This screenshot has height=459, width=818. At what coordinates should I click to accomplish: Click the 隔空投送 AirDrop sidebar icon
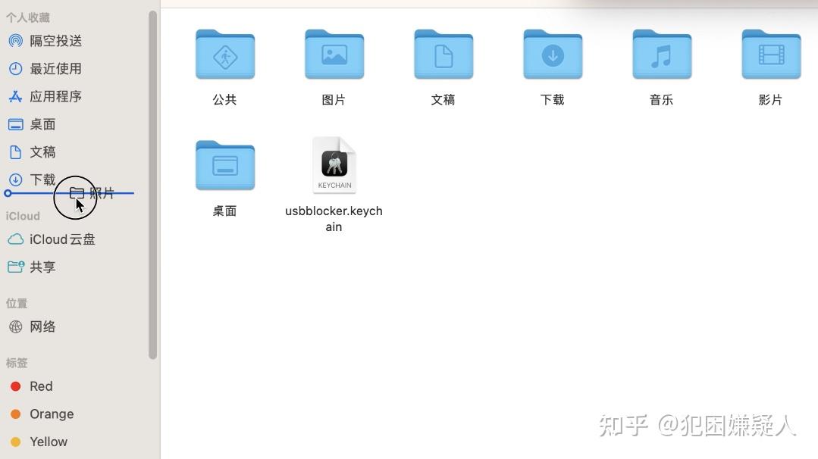(x=16, y=41)
